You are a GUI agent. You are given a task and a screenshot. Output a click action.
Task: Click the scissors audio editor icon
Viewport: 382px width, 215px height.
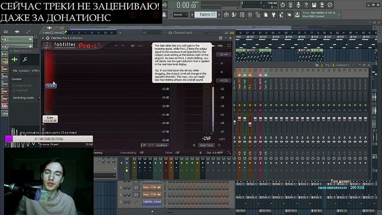[291, 5]
